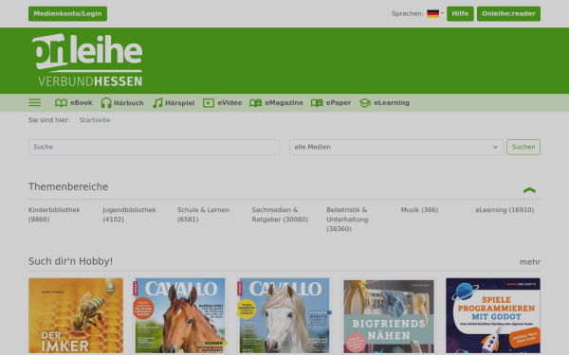The image size is (569, 355).
Task: Click the Onleihe Verbund Hessen logo
Action: 87,61
